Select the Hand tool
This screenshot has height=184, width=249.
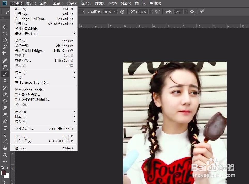click(x=5, y=148)
